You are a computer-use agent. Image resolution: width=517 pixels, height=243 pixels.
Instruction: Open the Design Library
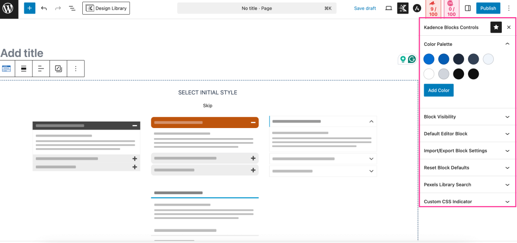[x=106, y=9]
